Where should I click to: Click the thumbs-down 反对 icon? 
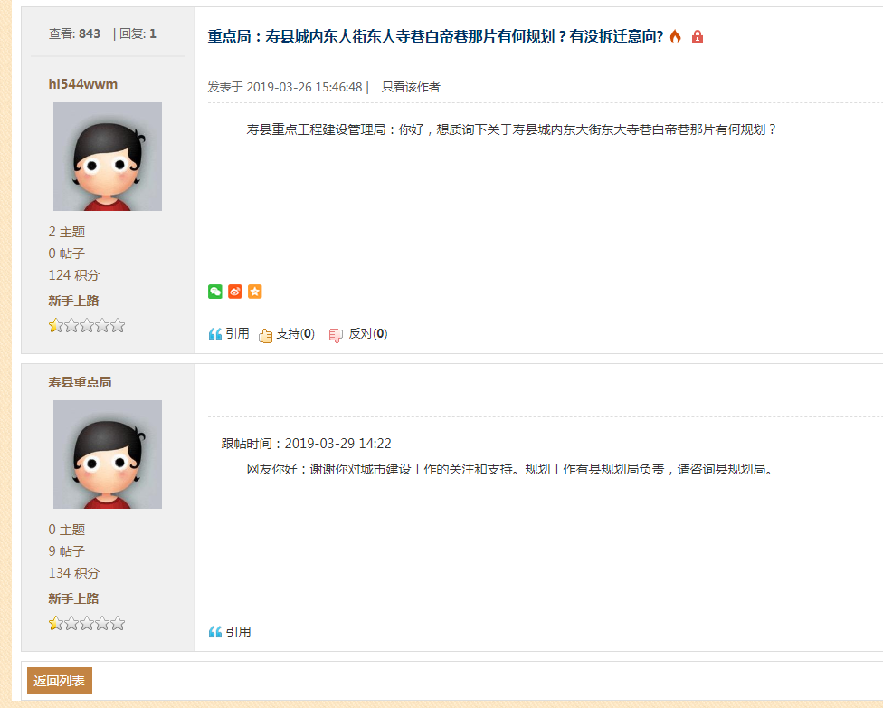(337, 334)
